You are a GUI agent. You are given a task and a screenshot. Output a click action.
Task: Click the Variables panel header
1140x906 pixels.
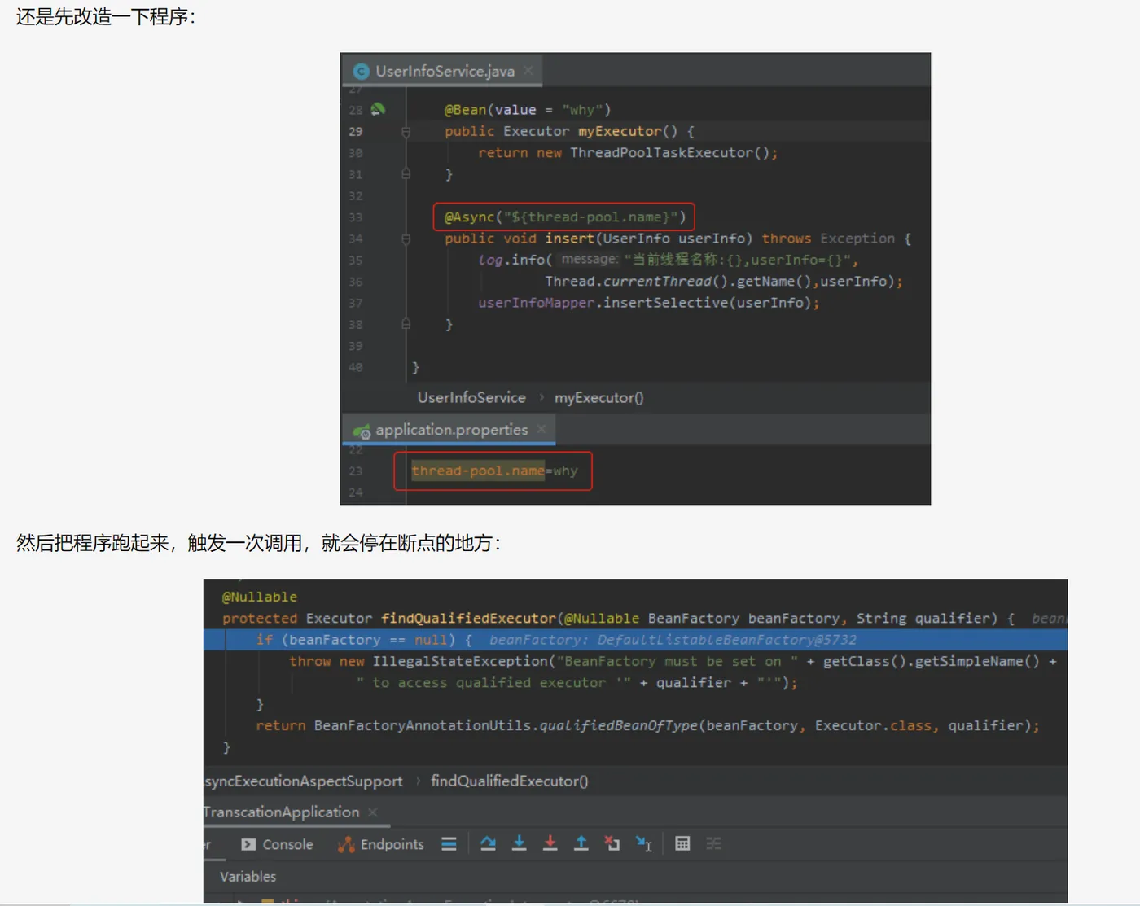(x=248, y=877)
